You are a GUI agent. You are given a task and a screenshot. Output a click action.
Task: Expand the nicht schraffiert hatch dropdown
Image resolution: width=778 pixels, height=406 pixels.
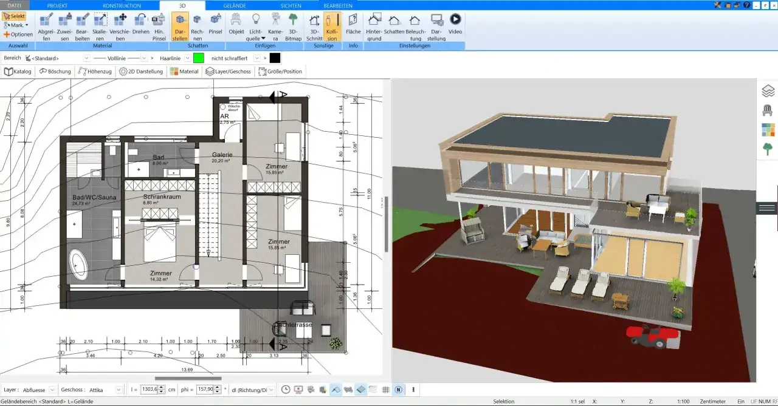[257, 58]
